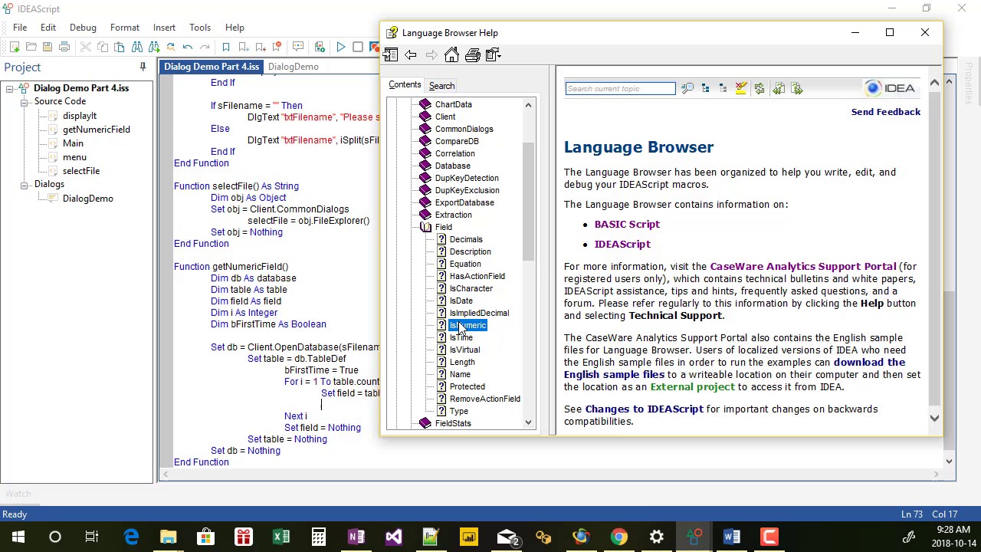Click the help topic scroll up arrow
Screen dimensions: 981x552
tap(934, 82)
